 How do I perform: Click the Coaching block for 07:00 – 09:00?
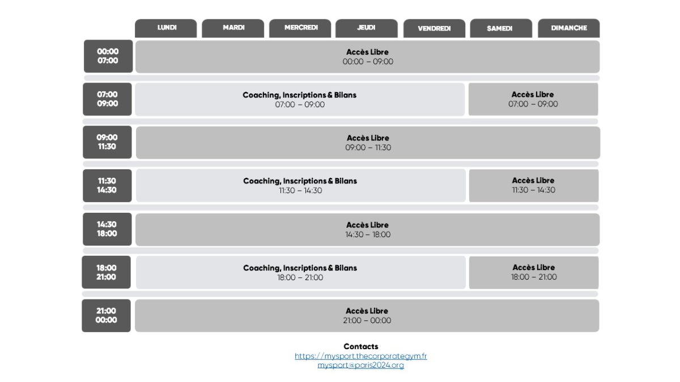click(300, 100)
